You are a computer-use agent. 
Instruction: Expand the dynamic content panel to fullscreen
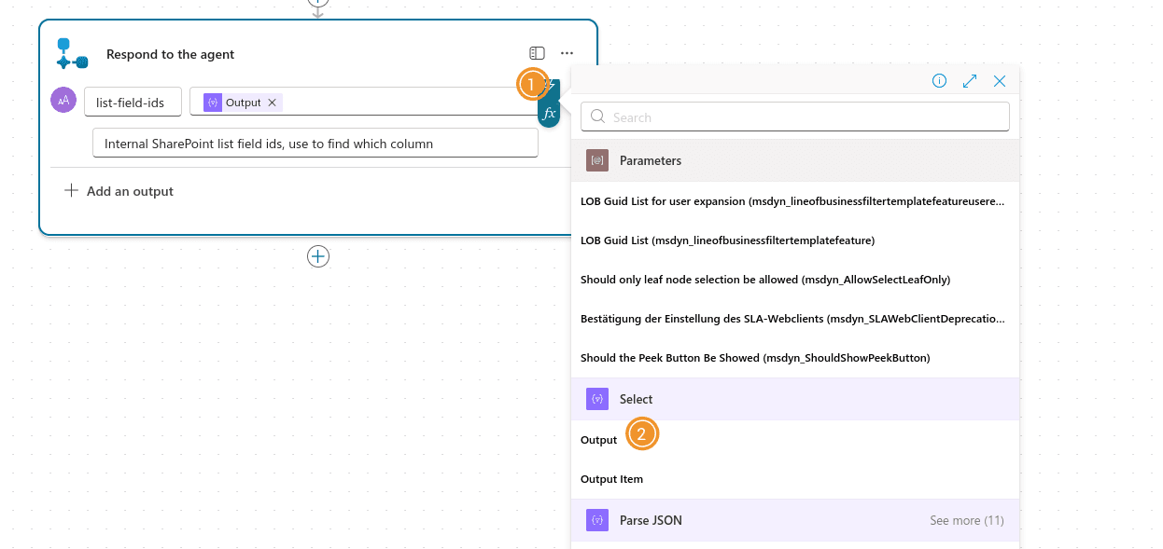click(970, 81)
